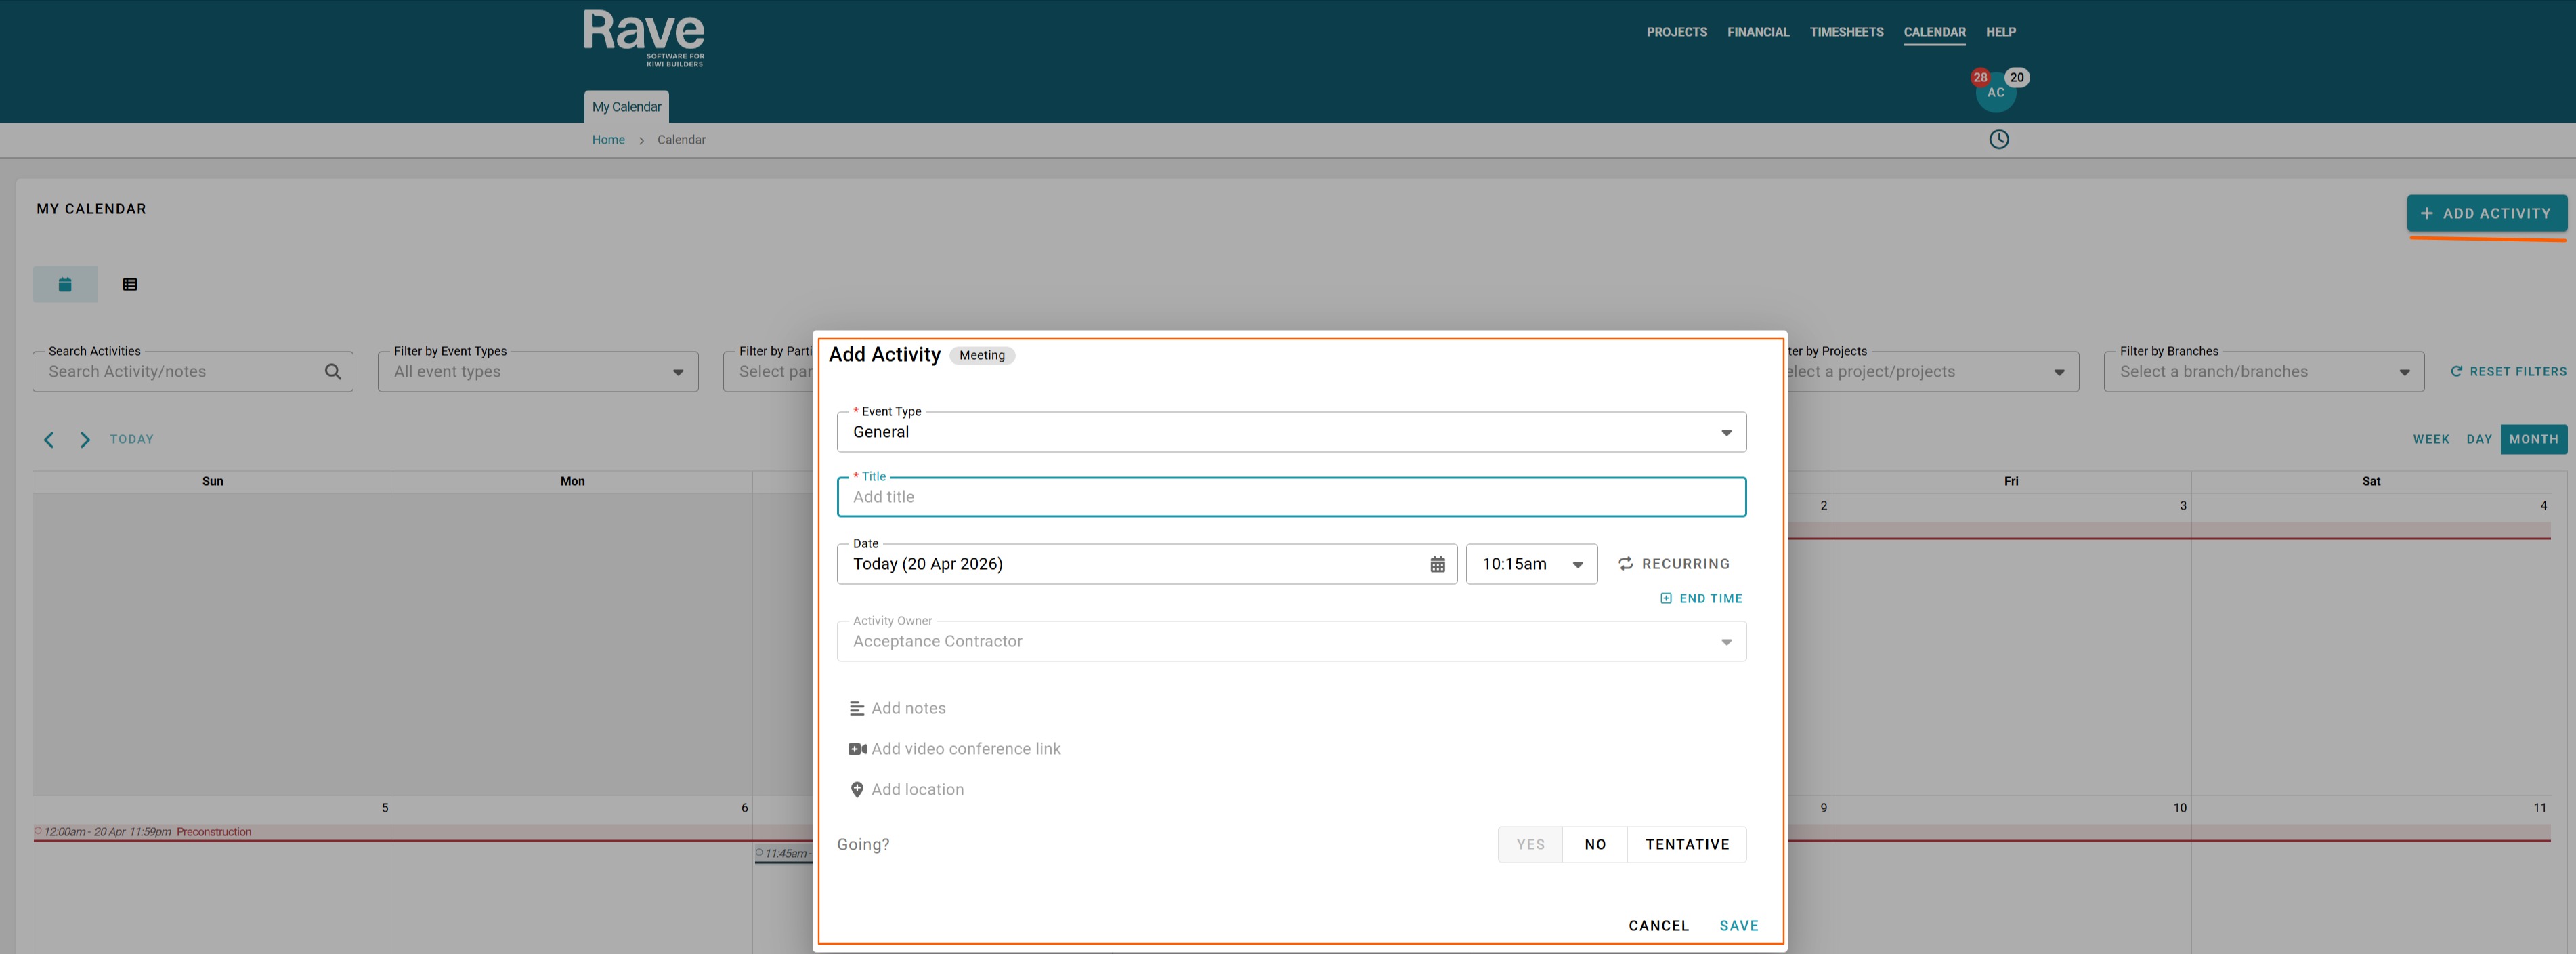
Task: Select TENTATIVE attendance option
Action: 1687,845
